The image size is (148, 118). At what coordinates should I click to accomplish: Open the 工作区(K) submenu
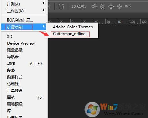[x=24, y=11]
